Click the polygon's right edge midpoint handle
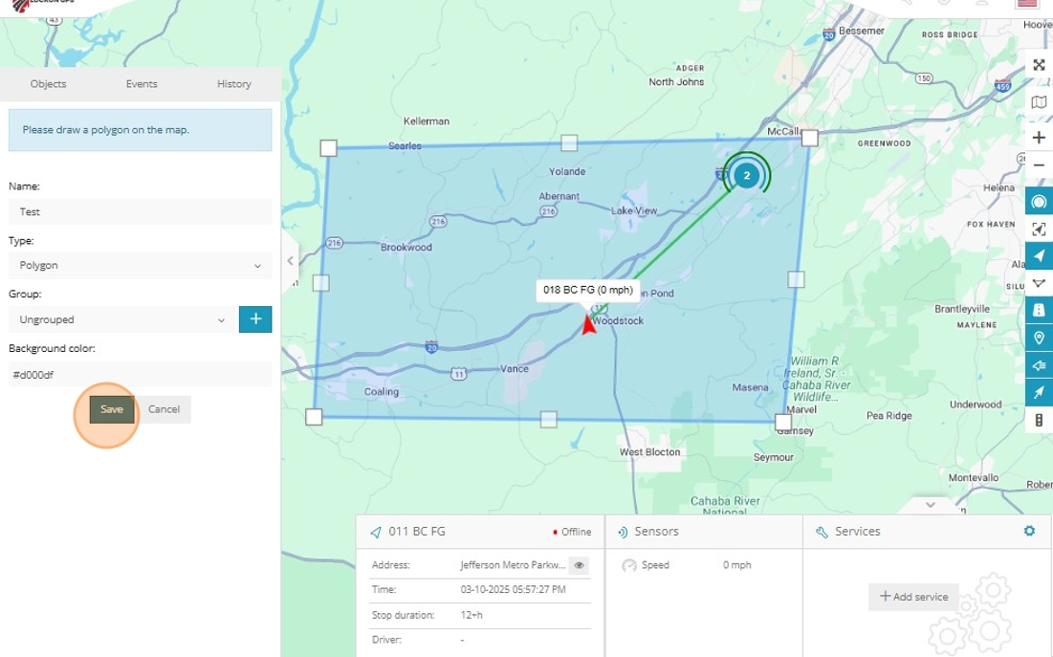The image size is (1053, 657). (796, 279)
